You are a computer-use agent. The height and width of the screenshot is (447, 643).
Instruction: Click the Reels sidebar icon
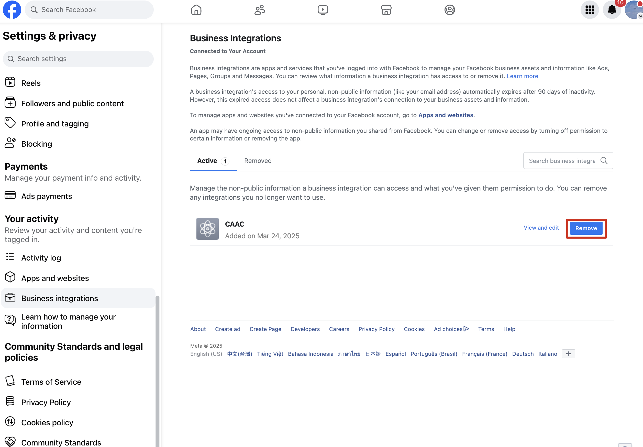pyautogui.click(x=10, y=83)
